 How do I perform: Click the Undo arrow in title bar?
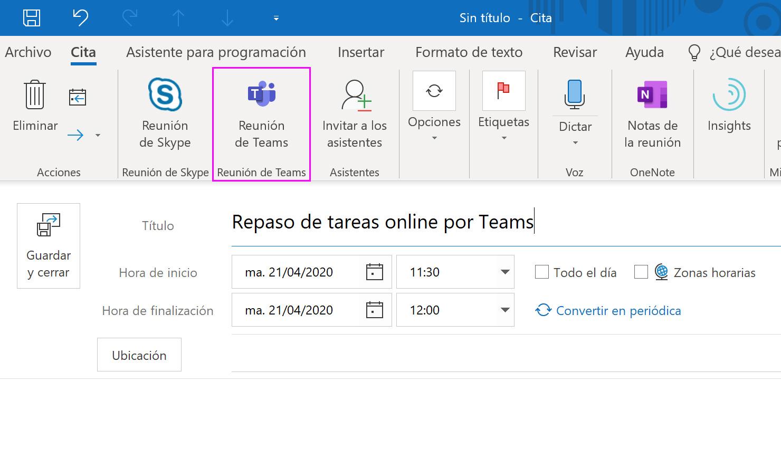81,17
